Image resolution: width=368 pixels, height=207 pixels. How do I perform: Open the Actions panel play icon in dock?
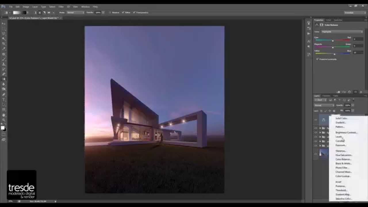point(309,33)
